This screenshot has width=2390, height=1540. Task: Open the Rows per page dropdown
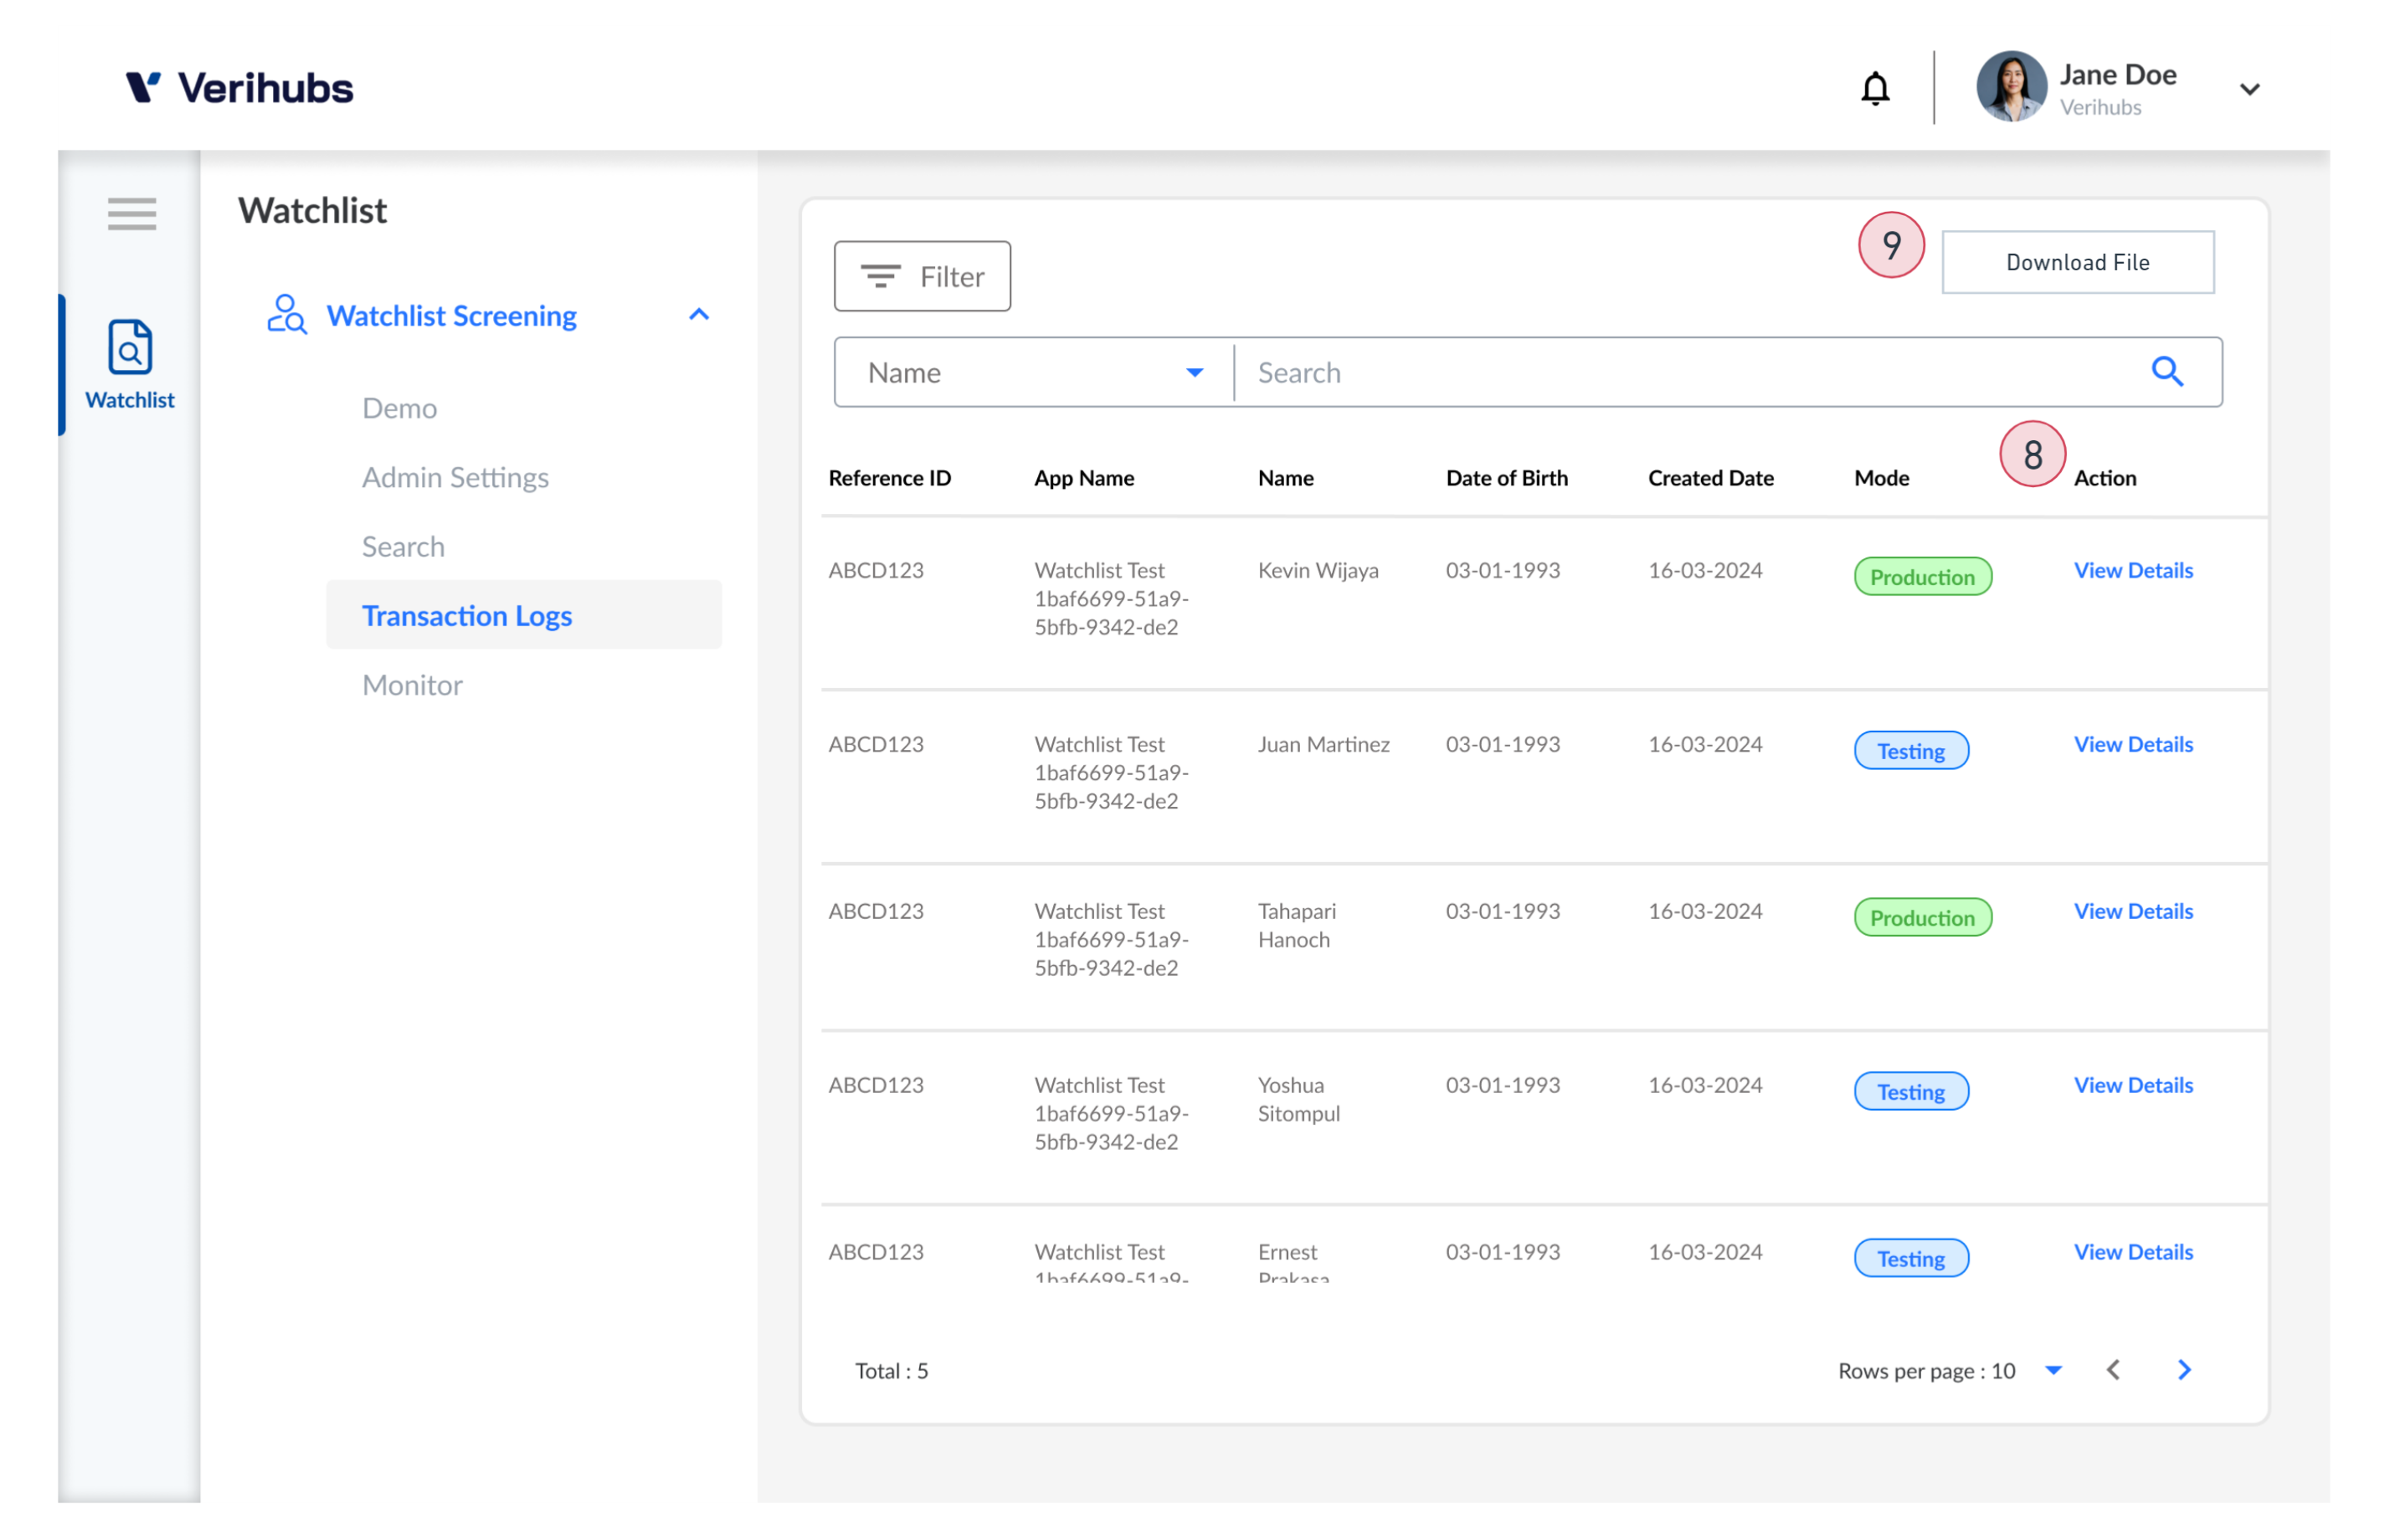pyautogui.click(x=2053, y=1369)
